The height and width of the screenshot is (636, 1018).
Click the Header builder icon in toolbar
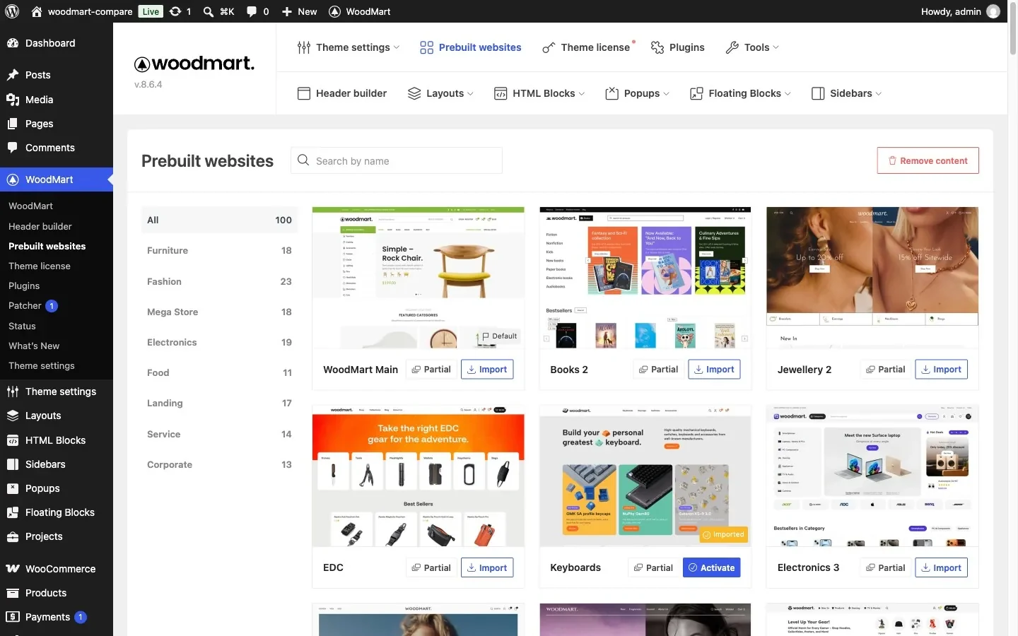click(x=304, y=93)
